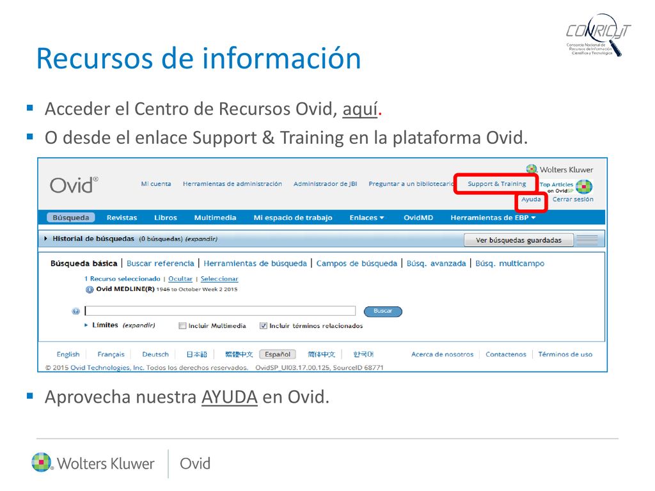The image size is (655, 491).
Task: Open the Support & Training link
Action: pos(496,183)
